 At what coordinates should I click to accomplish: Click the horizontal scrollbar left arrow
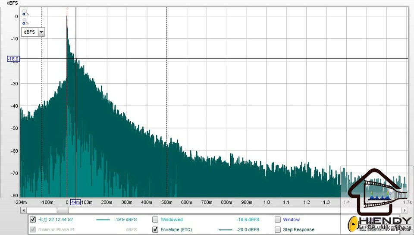[23, 210]
